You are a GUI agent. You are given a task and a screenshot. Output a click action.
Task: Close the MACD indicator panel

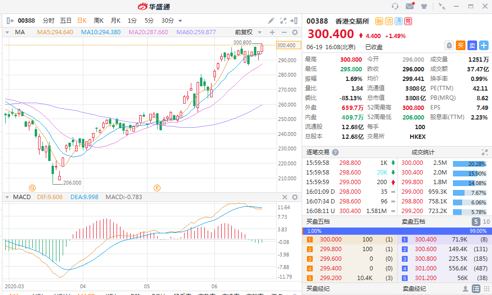[285, 197]
